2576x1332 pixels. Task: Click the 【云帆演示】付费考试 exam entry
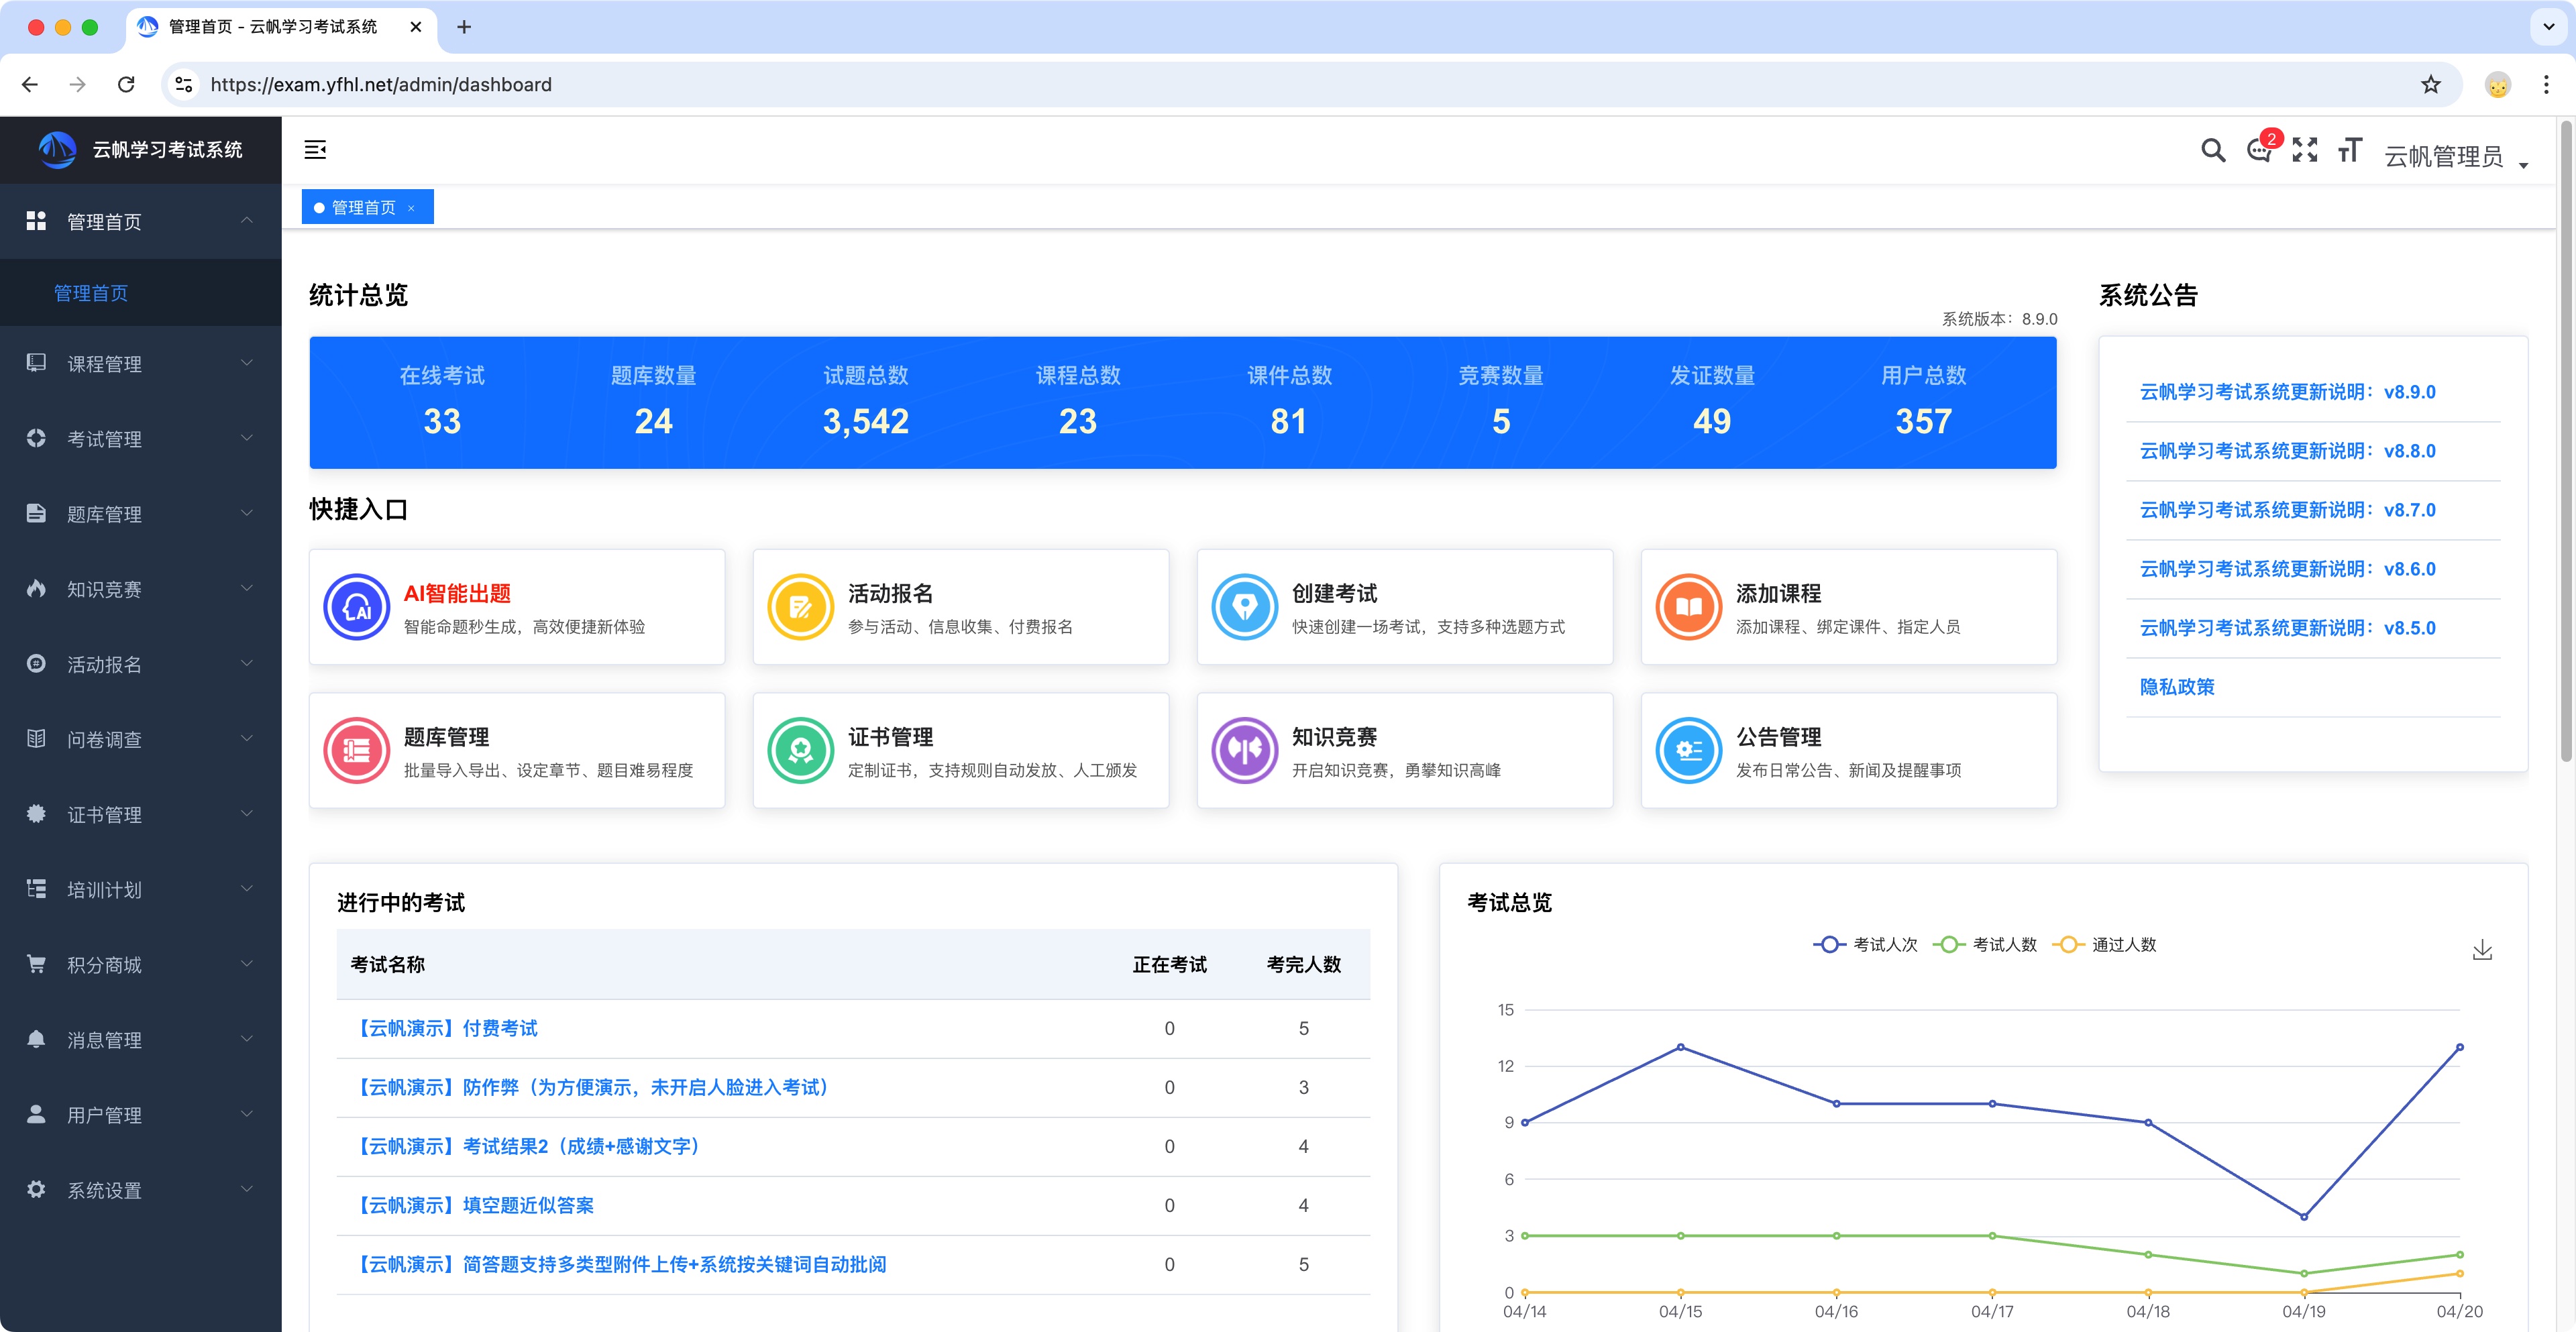[x=447, y=1028]
